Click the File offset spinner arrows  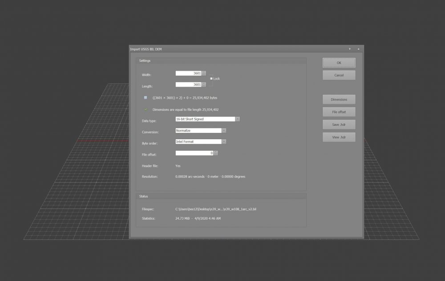coord(216,153)
